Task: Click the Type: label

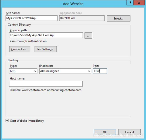Action: tap(13, 66)
